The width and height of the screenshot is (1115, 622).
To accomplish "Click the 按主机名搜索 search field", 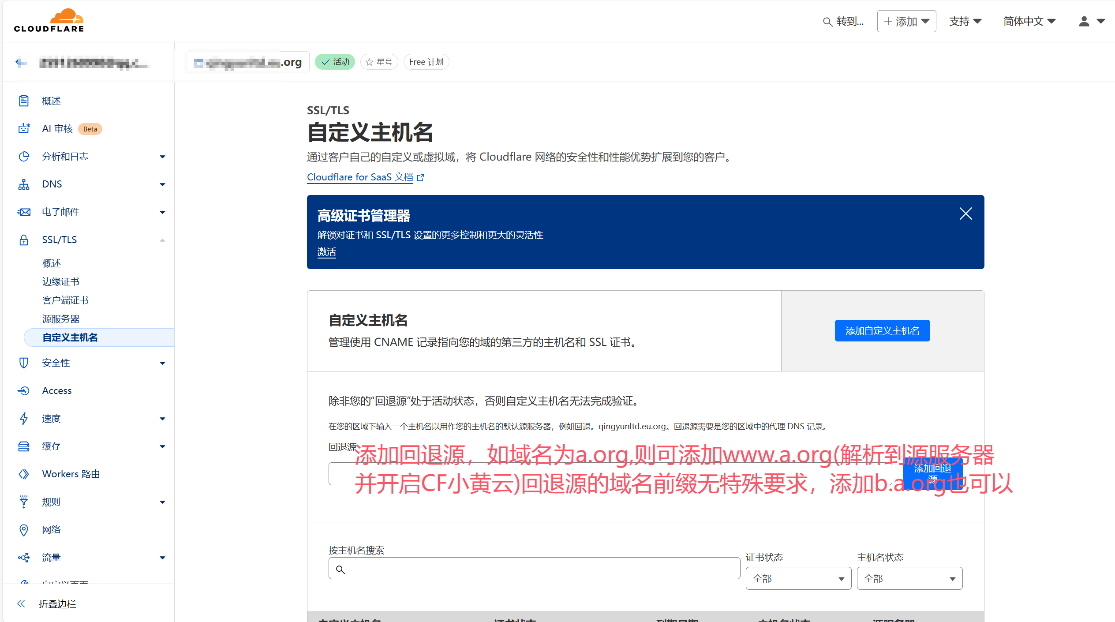I will pyautogui.click(x=534, y=568).
